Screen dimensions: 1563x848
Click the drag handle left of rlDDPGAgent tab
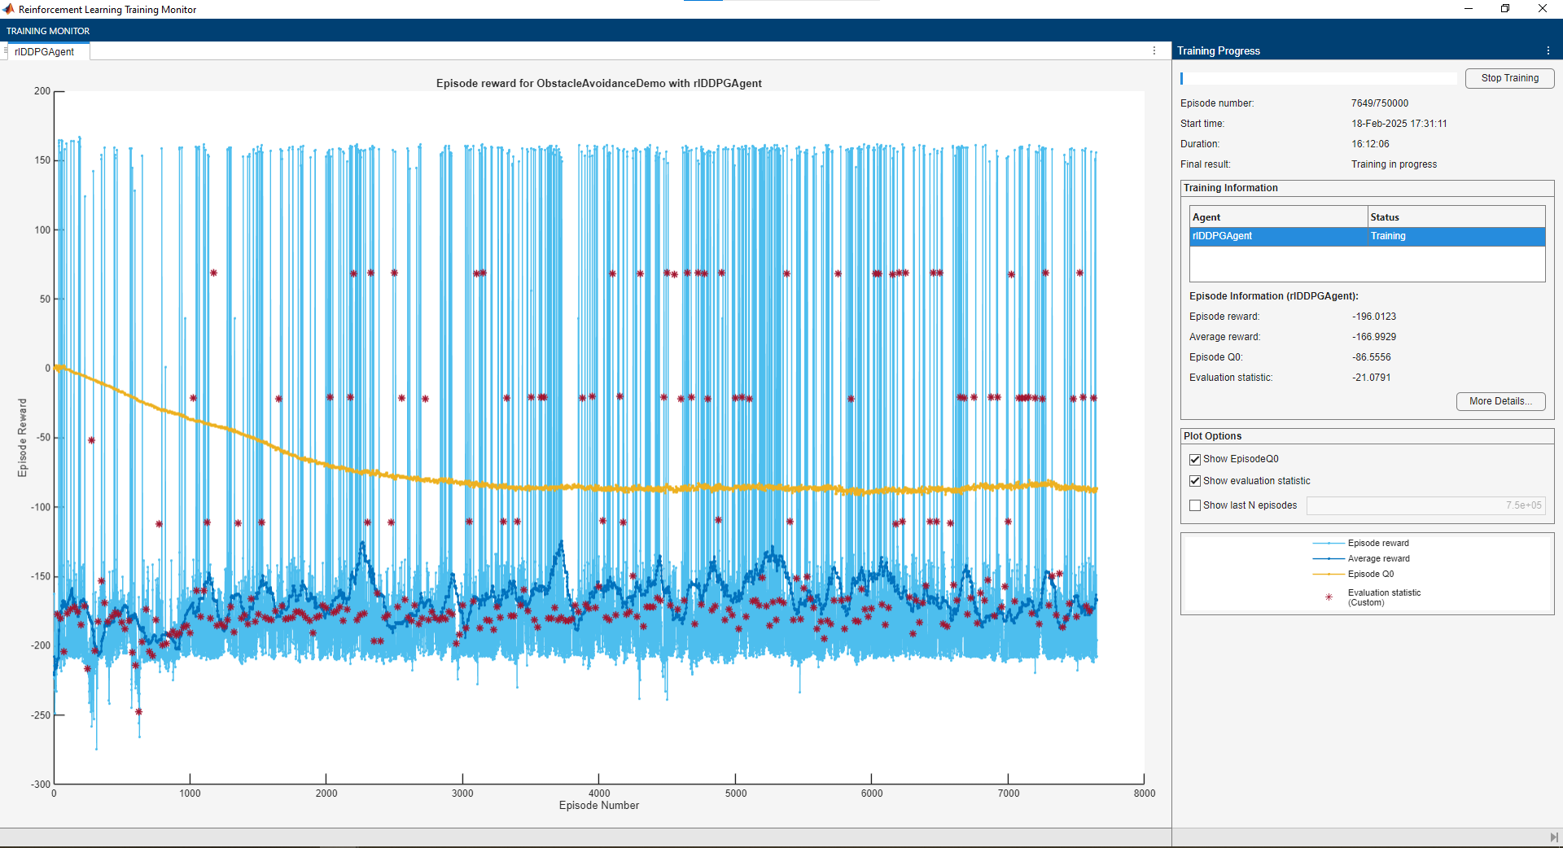[x=6, y=51]
